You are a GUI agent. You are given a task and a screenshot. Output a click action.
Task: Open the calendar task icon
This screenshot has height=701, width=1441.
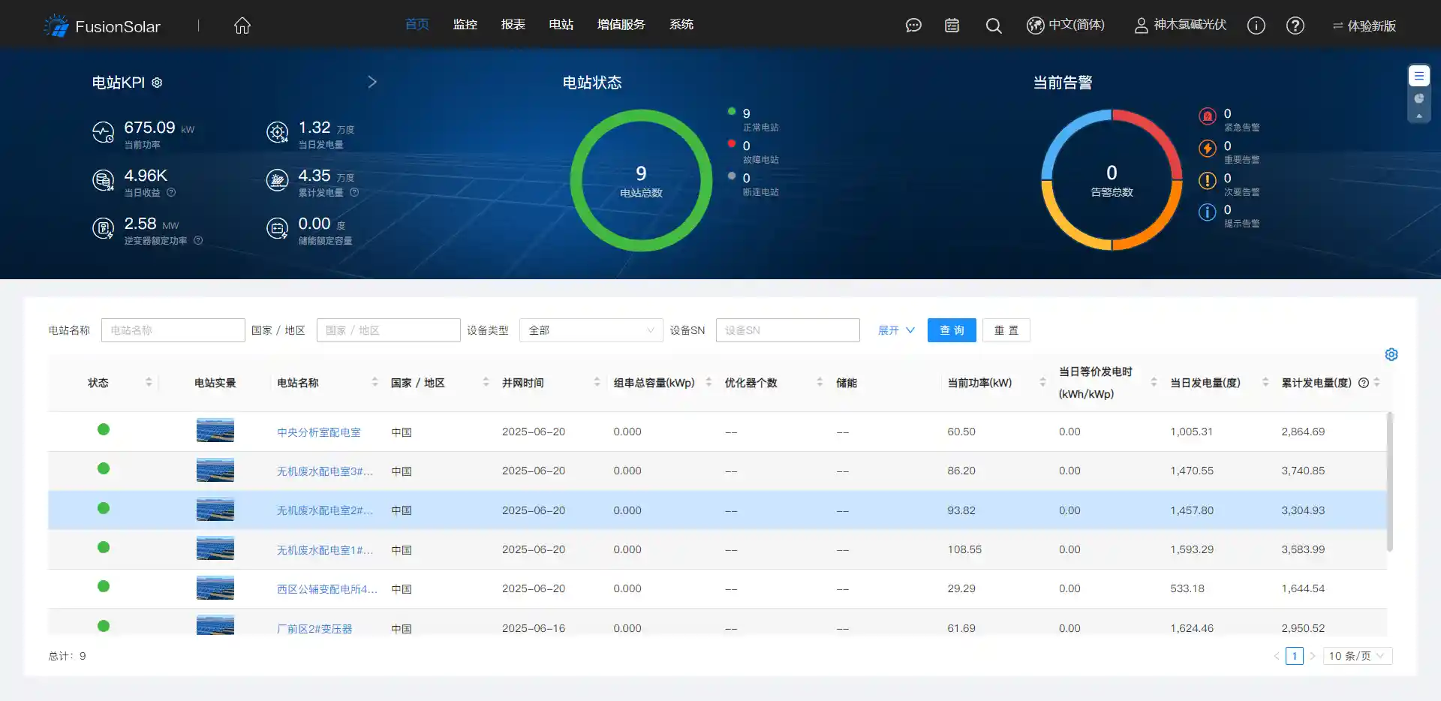pos(952,26)
